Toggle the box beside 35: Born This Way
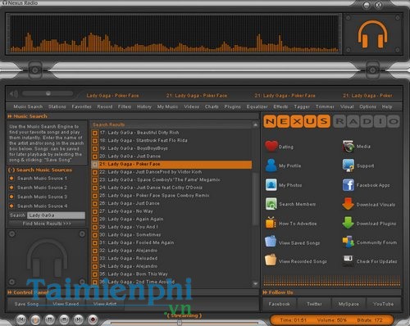The image size is (410, 326). [x=95, y=274]
